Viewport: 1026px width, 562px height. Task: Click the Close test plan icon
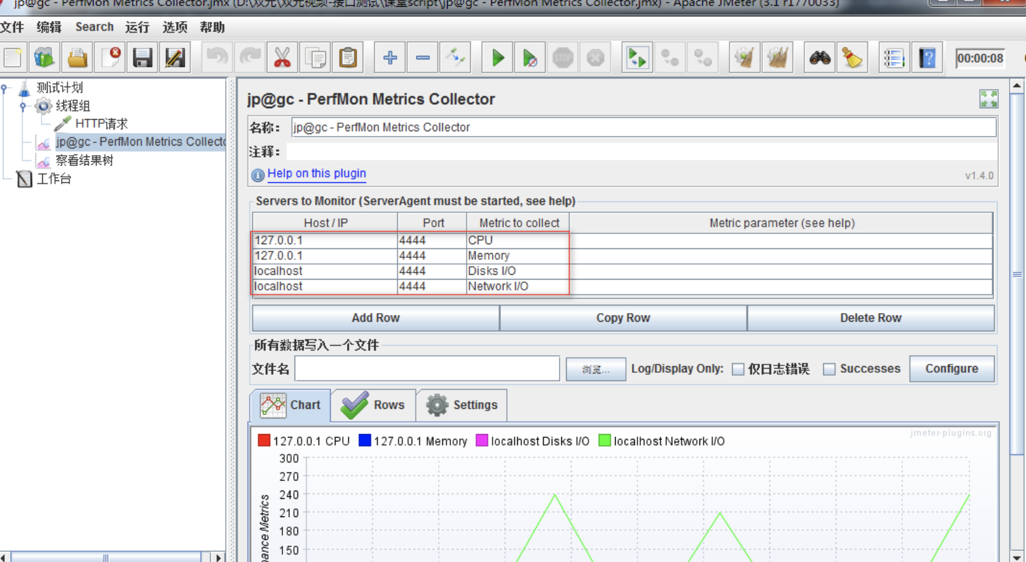(x=110, y=58)
